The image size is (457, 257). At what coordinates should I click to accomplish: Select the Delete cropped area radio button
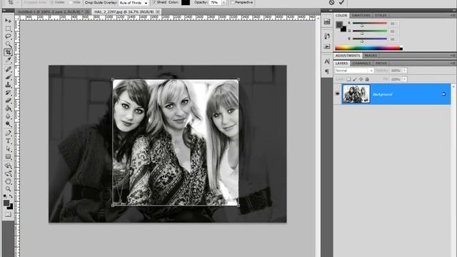[x=52, y=2]
